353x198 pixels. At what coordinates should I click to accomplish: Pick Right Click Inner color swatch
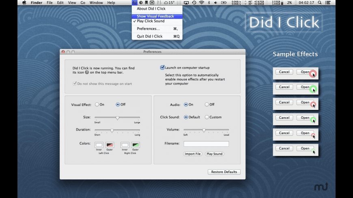(x=125, y=145)
